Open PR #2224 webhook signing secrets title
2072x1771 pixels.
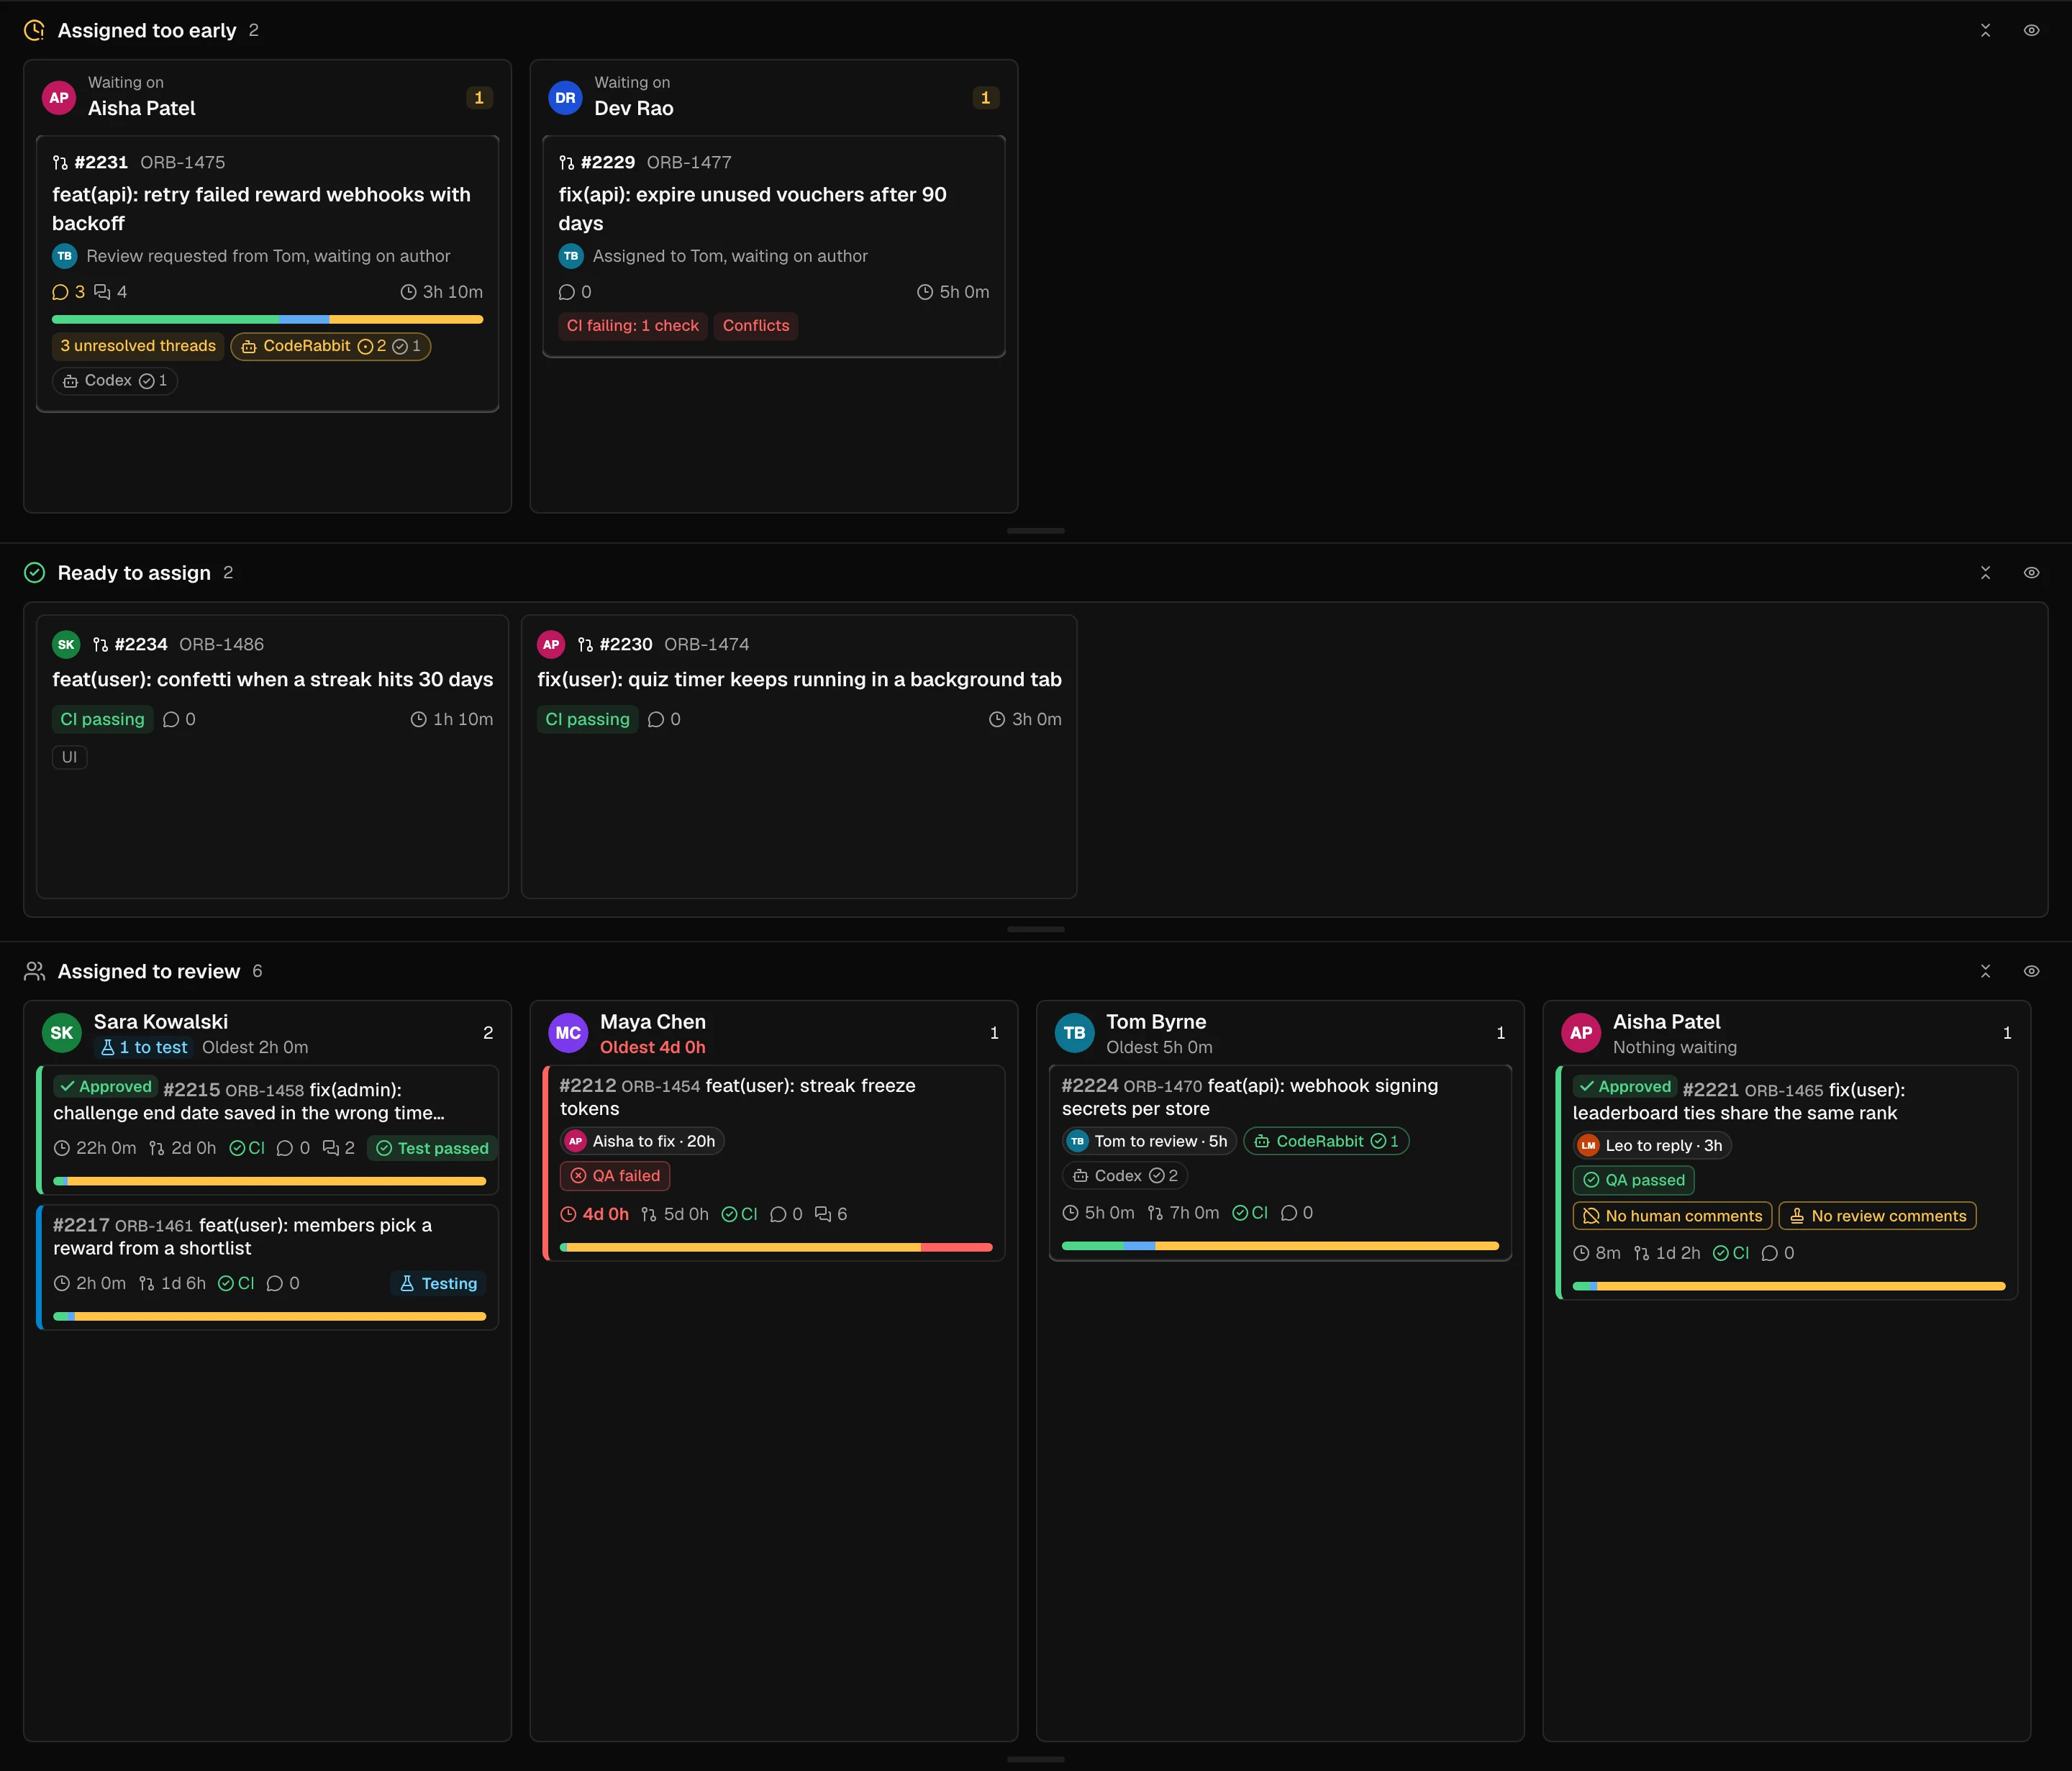pyautogui.click(x=1250, y=1097)
